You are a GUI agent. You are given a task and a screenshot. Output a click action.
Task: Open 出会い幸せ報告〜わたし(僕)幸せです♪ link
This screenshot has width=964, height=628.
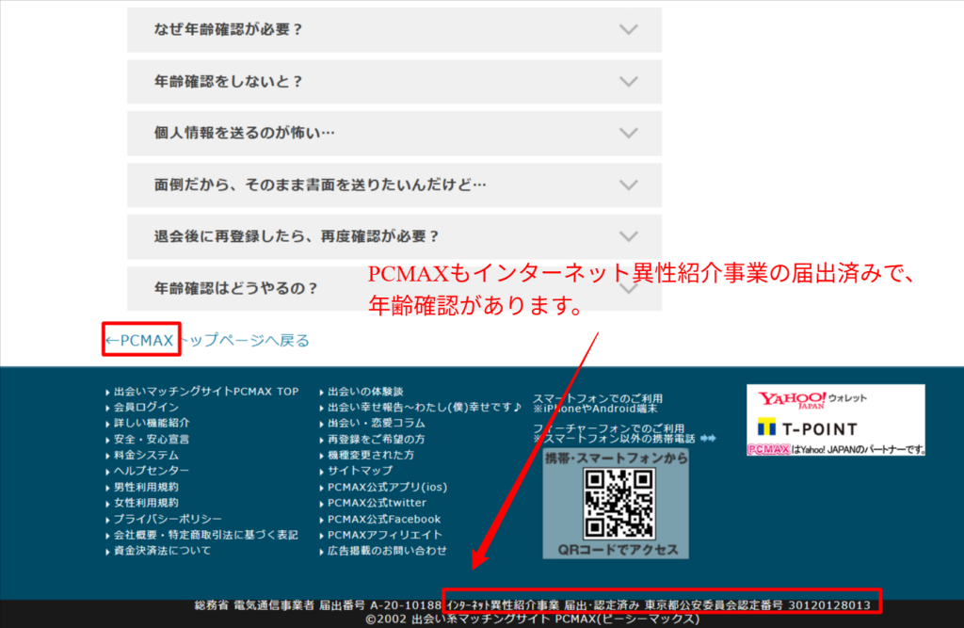[x=425, y=407]
